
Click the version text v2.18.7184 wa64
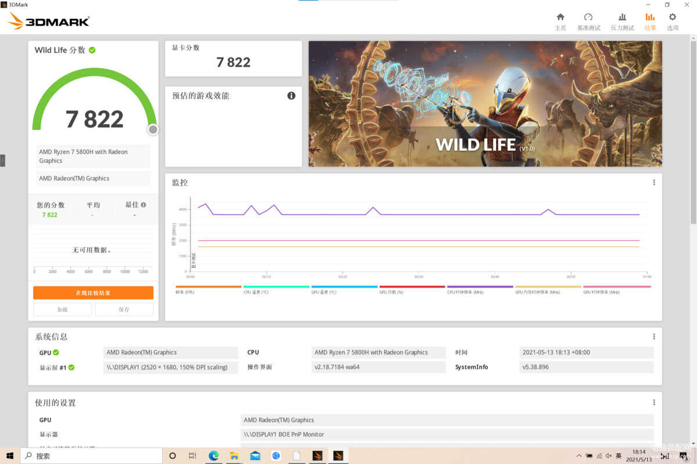pyautogui.click(x=379, y=367)
